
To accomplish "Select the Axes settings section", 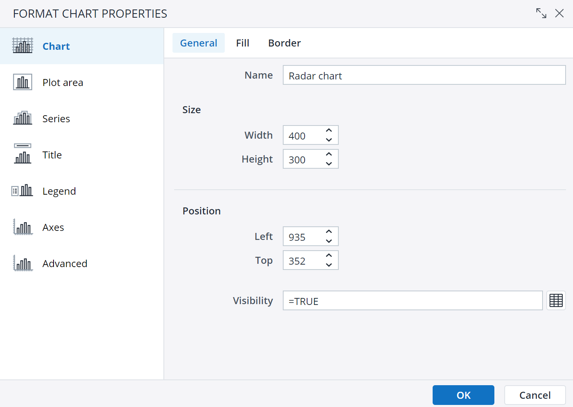I will [x=53, y=227].
